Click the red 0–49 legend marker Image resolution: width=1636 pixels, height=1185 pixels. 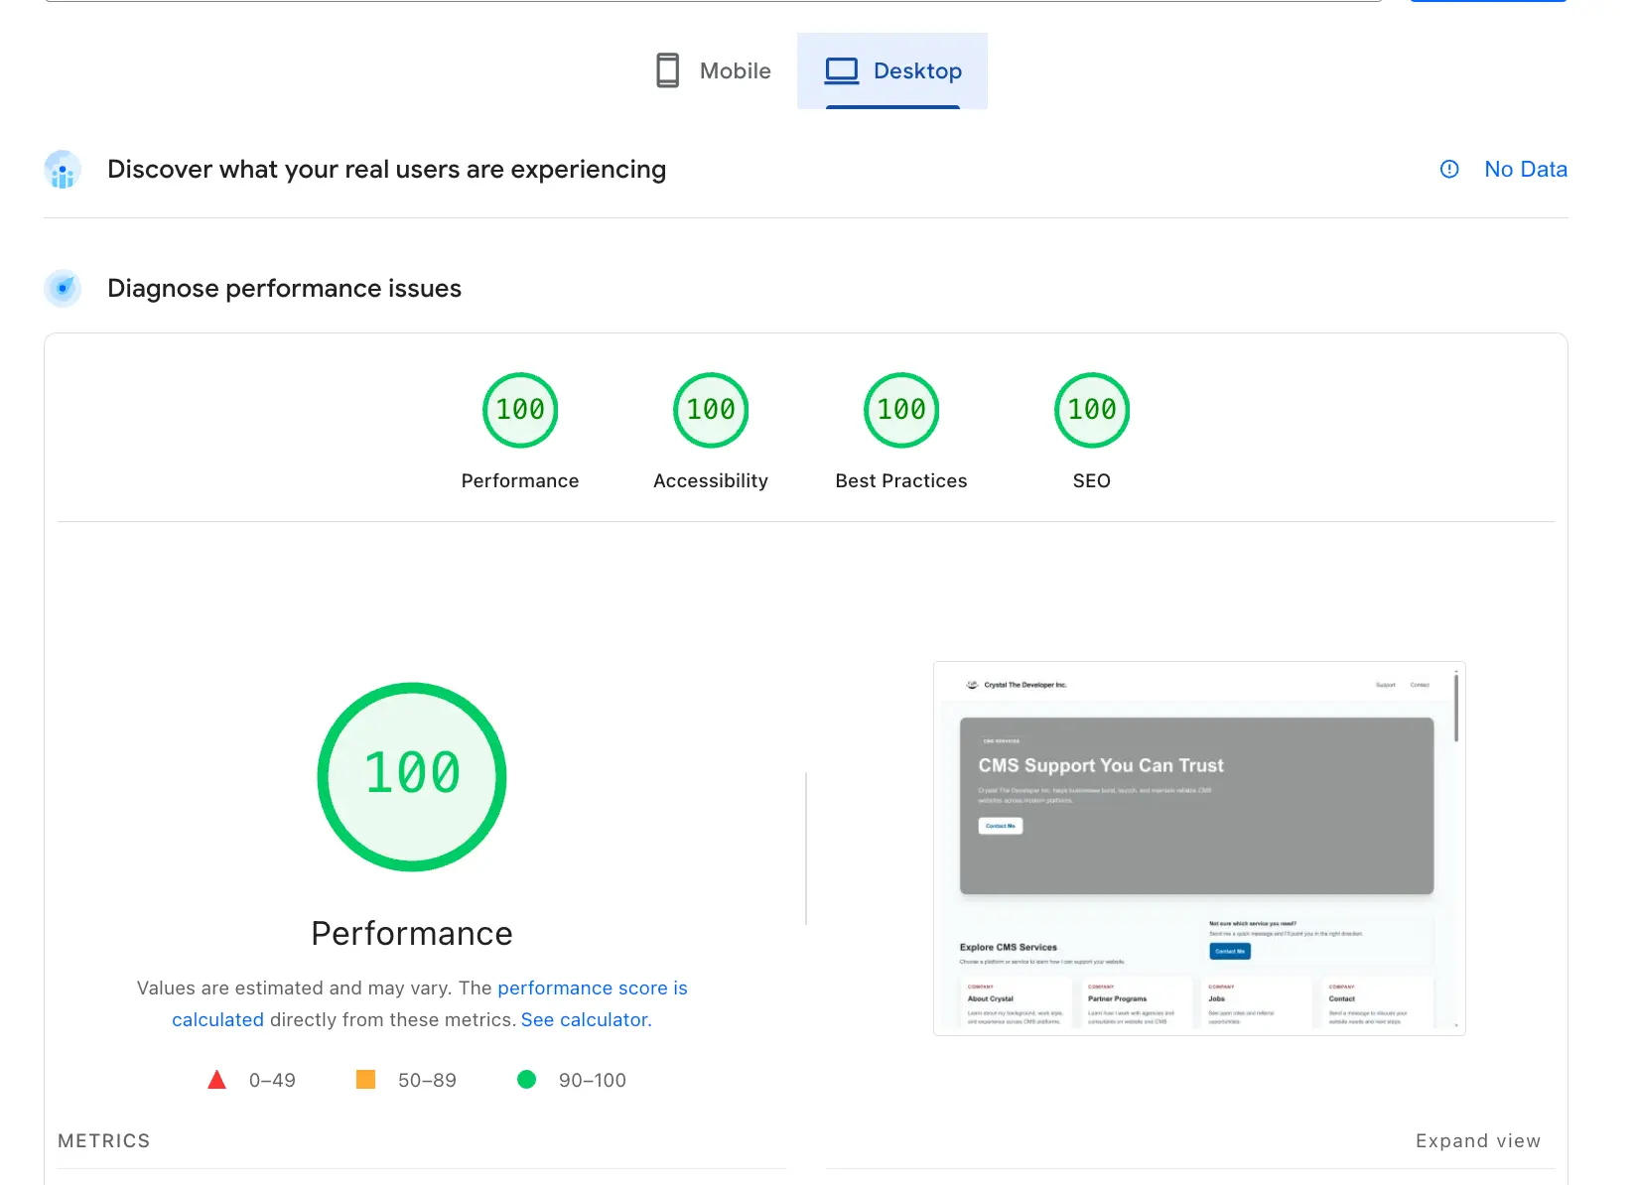(x=216, y=1079)
